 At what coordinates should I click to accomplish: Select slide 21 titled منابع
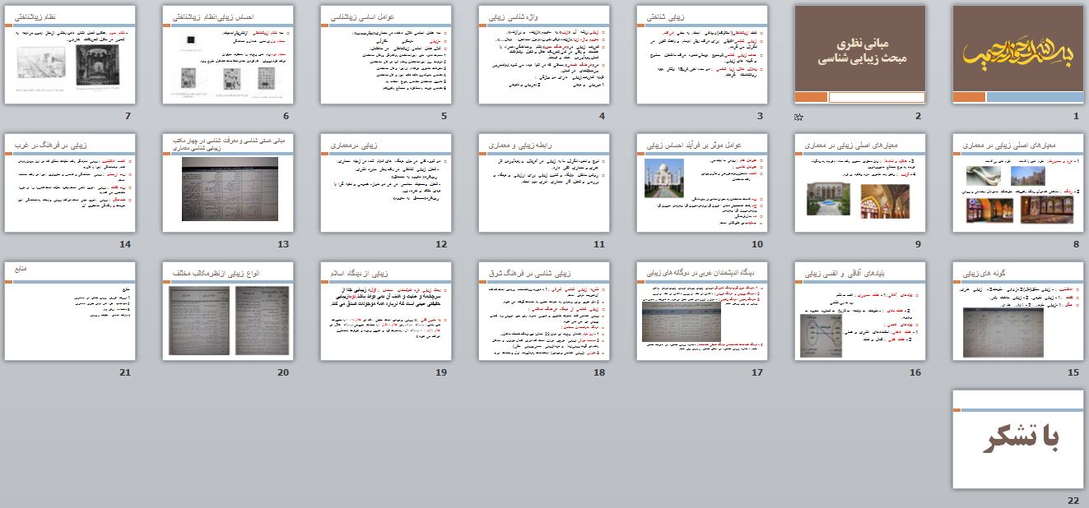pos(70,311)
